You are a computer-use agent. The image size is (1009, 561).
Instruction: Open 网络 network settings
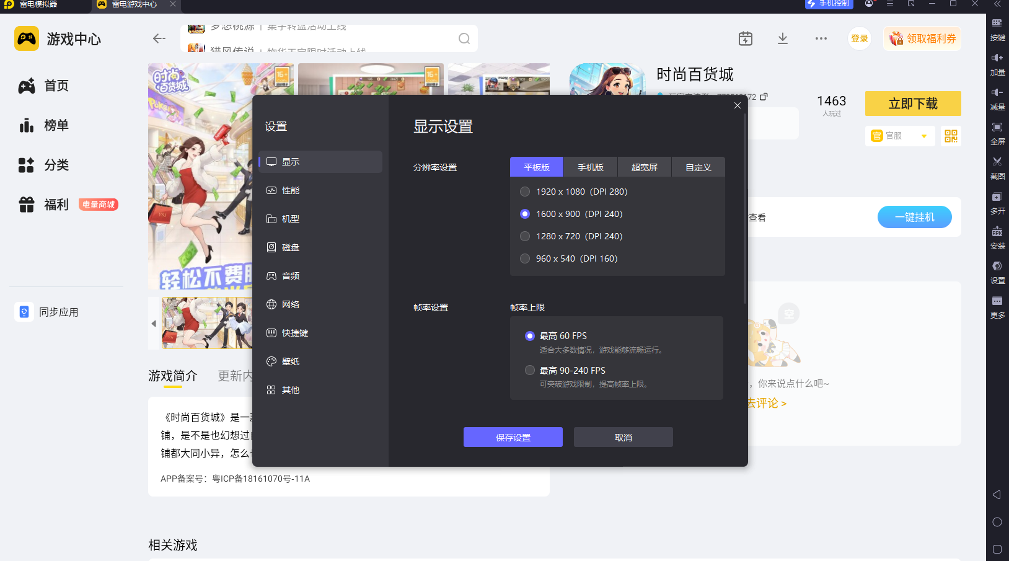320,304
